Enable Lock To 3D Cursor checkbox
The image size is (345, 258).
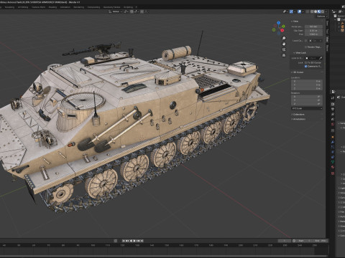pos(305,62)
